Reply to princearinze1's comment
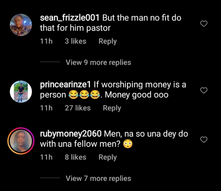Image resolution: width=221 pixels, height=191 pixels. tap(112, 108)
